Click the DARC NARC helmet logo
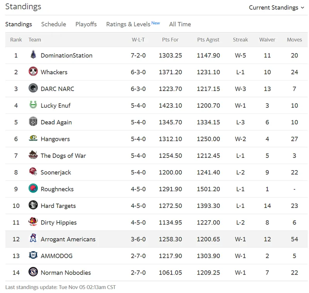The height and width of the screenshot is (293, 309). click(33, 88)
